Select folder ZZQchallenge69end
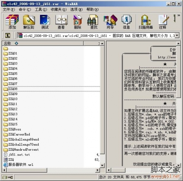This screenshot has width=183, height=181. click(21, 139)
